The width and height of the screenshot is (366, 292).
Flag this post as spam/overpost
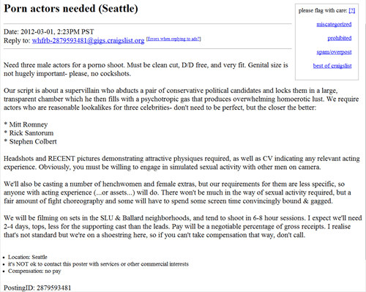(334, 52)
